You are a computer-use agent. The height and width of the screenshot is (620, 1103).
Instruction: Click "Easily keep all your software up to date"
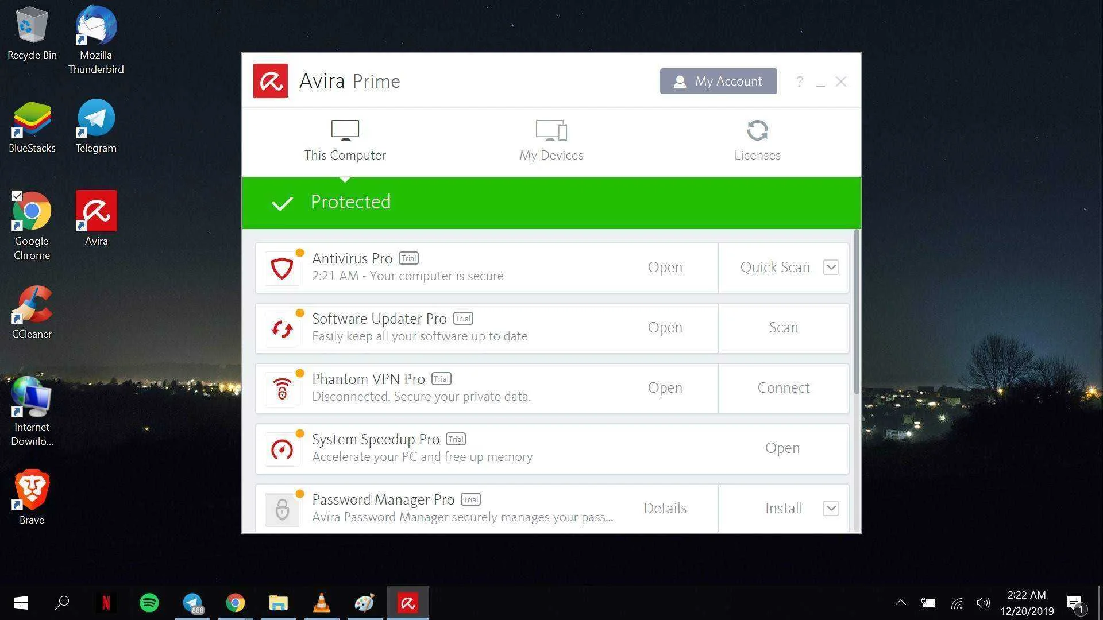pyautogui.click(x=420, y=336)
